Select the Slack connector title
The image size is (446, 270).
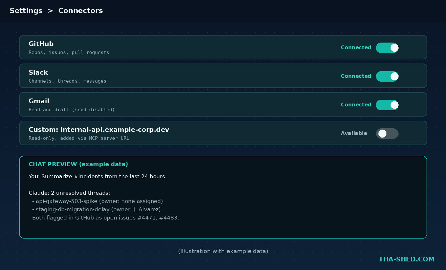tap(38, 72)
